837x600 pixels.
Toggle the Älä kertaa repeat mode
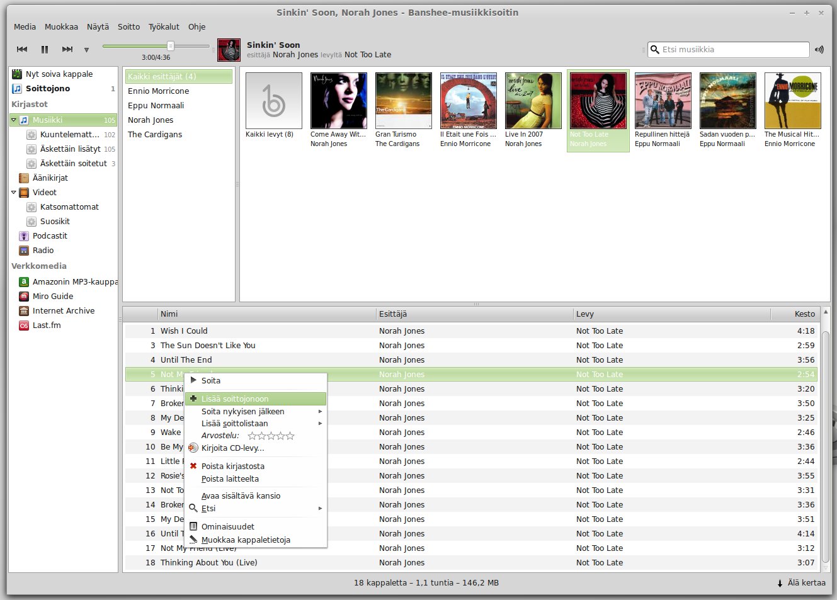(x=801, y=583)
